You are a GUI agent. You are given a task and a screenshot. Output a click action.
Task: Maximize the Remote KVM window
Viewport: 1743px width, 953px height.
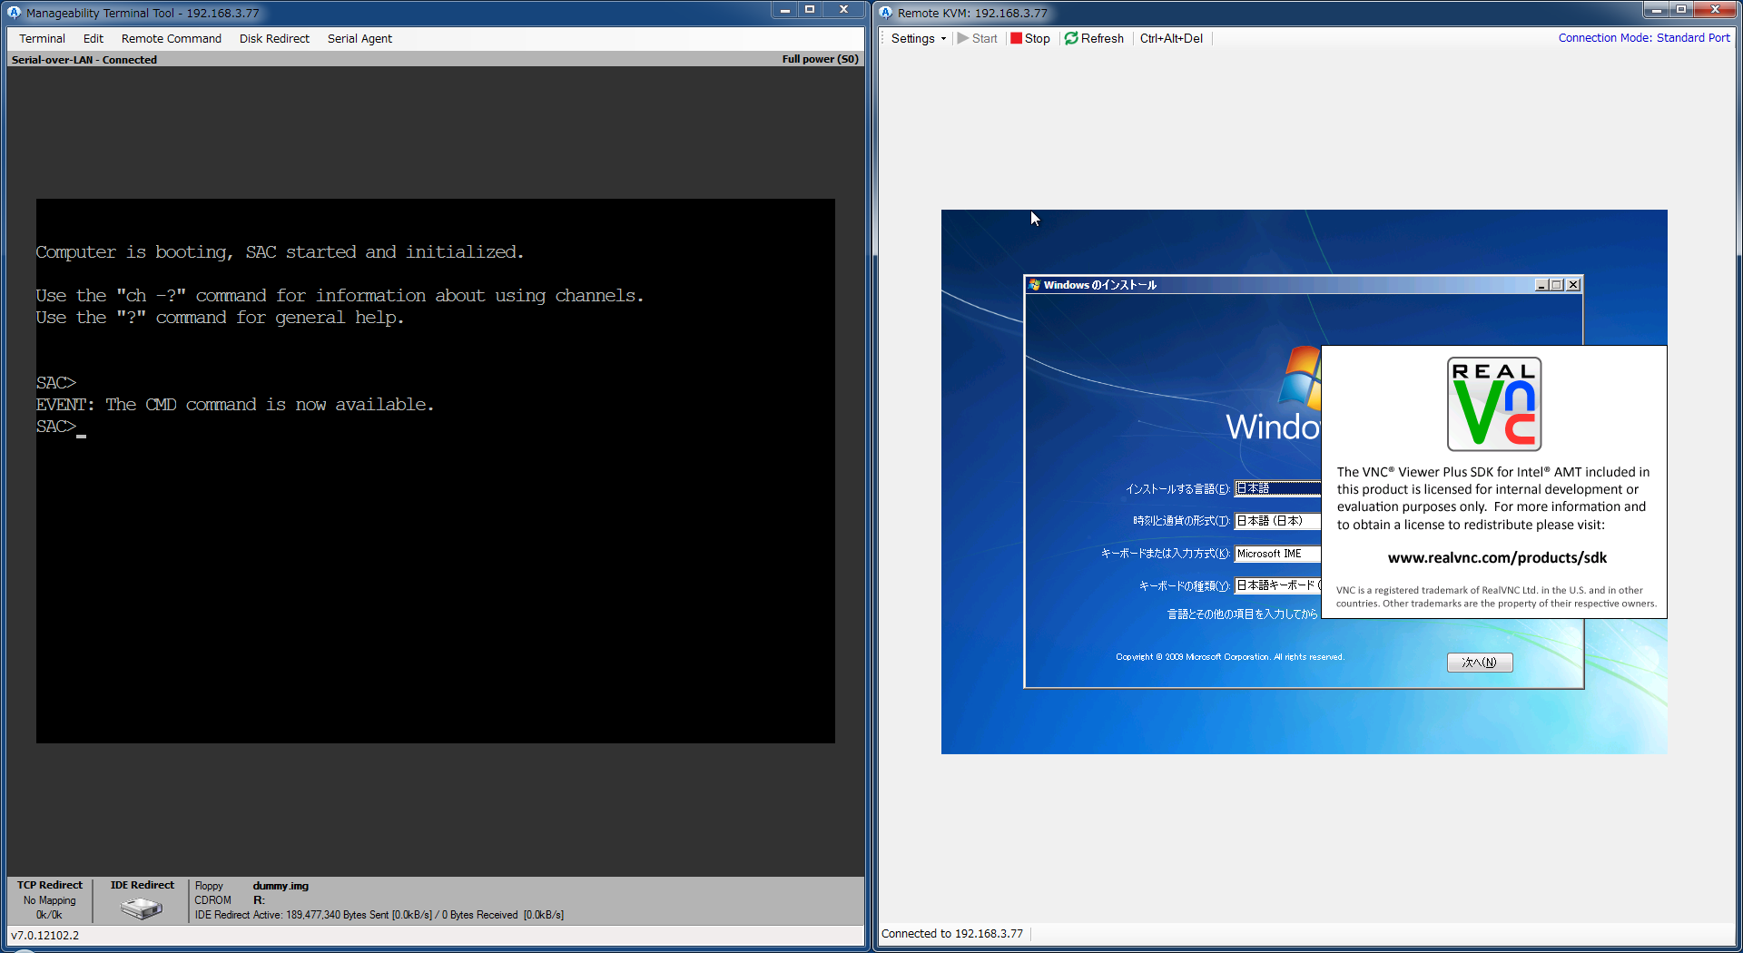point(1681,10)
